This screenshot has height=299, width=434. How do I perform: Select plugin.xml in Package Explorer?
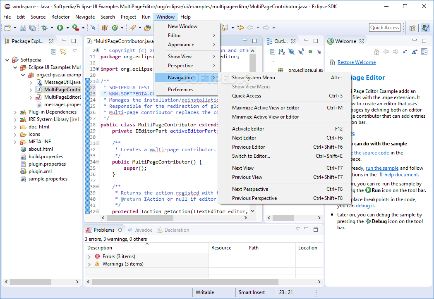click(x=40, y=171)
